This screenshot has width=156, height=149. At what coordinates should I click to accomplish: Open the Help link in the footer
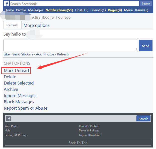pos(8,130)
